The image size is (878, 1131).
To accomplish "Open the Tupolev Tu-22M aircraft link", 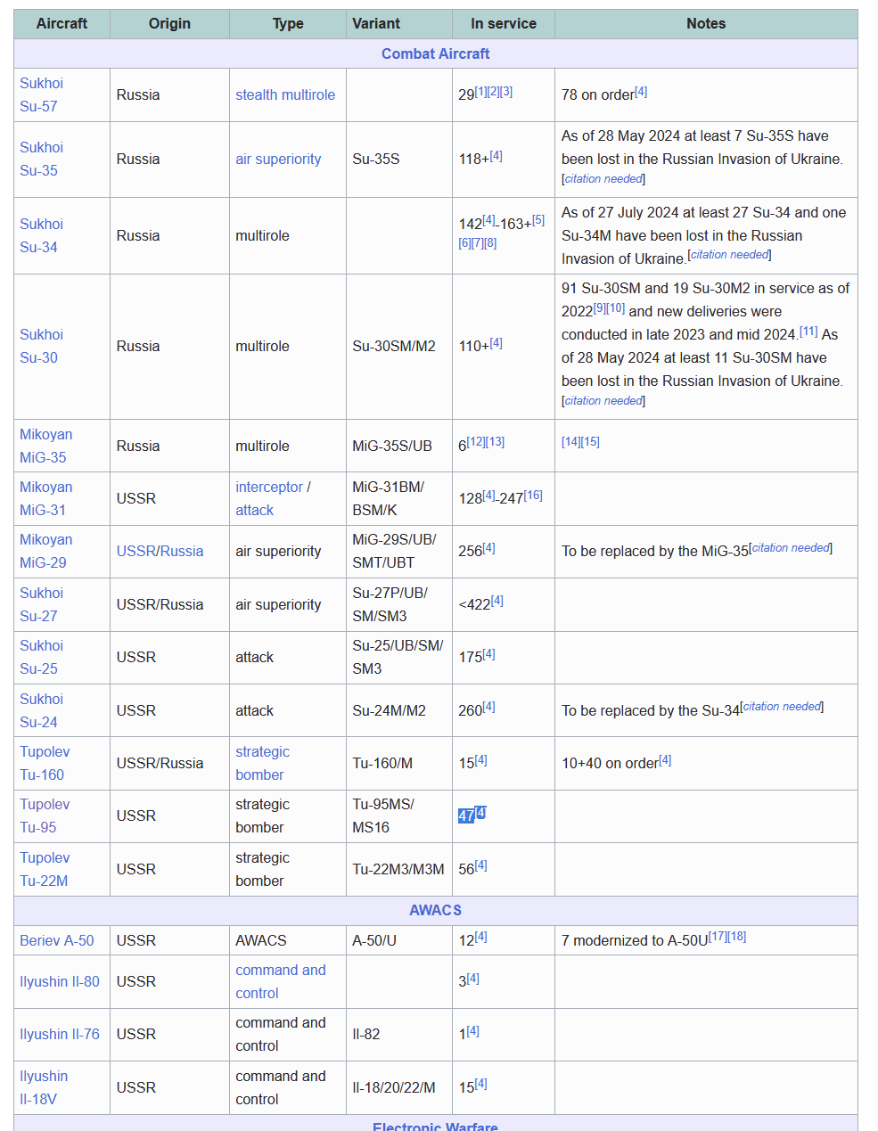I will (45, 869).
